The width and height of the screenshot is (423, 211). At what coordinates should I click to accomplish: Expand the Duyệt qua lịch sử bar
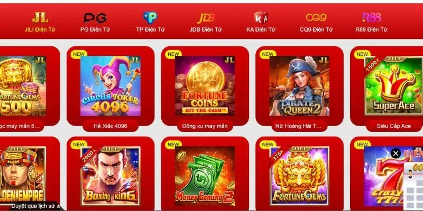35,206
